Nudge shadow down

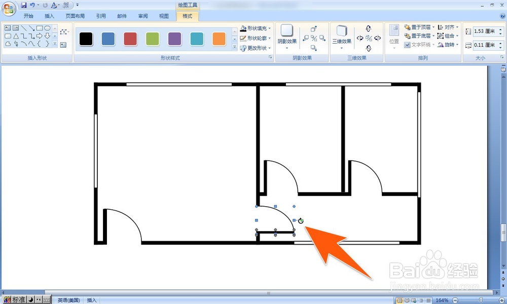point(314,48)
